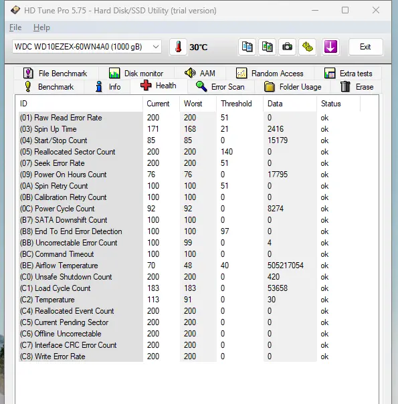
Task: Select the Command Timeout row
Action: pyautogui.click(x=189, y=254)
